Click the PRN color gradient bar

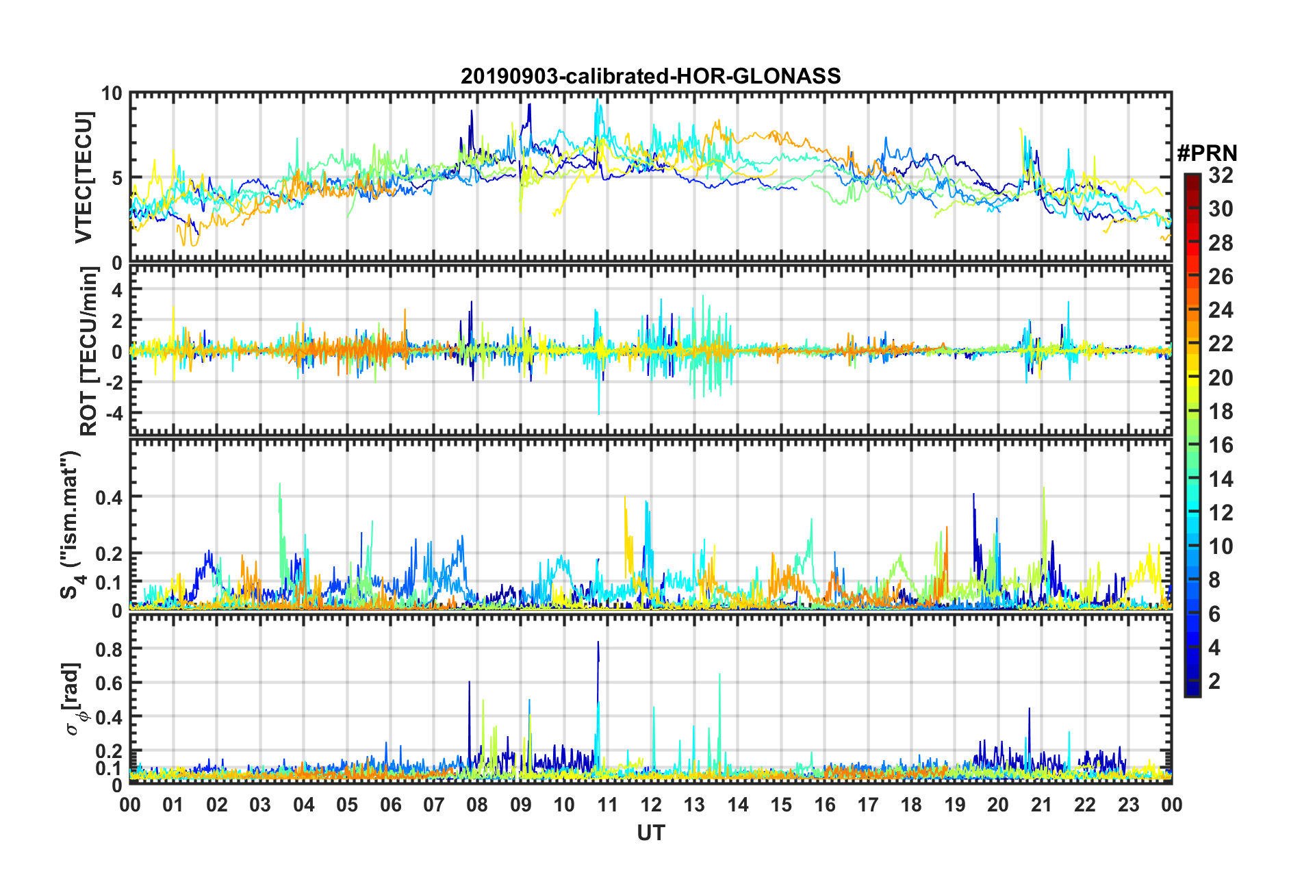pos(1192,435)
